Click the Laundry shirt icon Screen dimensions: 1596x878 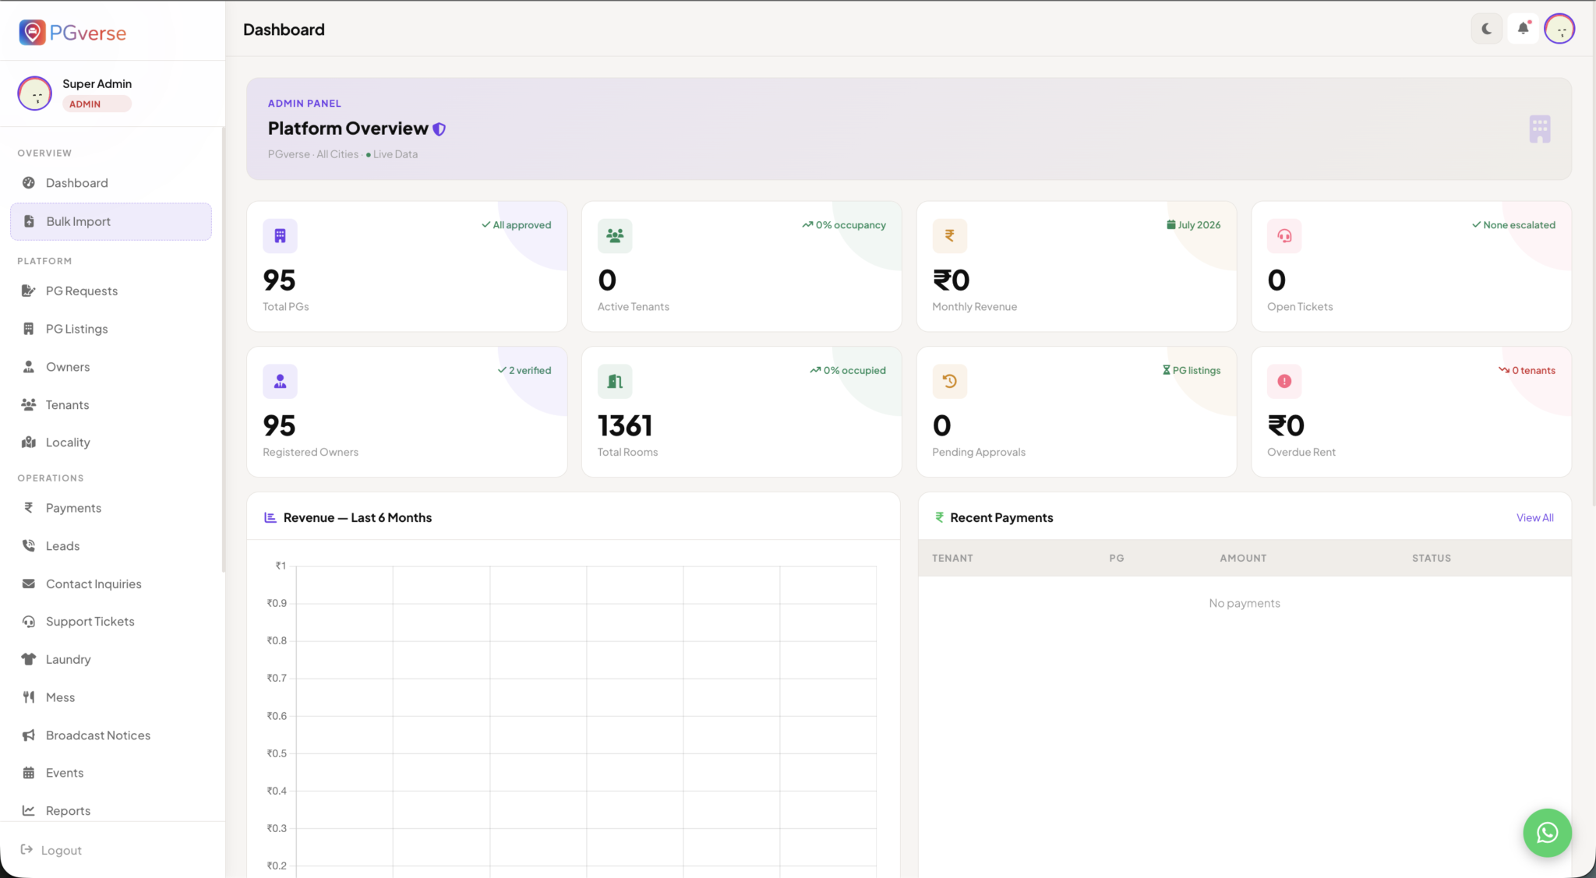(29, 659)
